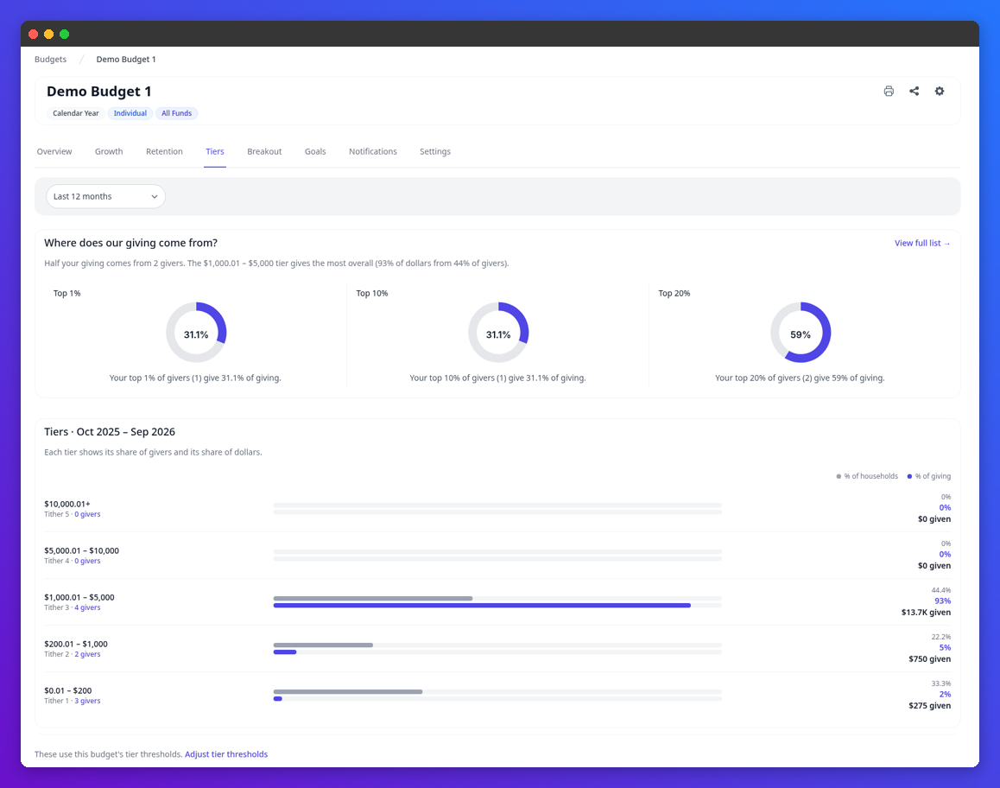The height and width of the screenshot is (788, 1000).
Task: Switch to the Overview tab
Action: pyautogui.click(x=54, y=152)
